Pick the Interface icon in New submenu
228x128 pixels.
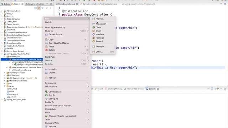tap(93, 34)
